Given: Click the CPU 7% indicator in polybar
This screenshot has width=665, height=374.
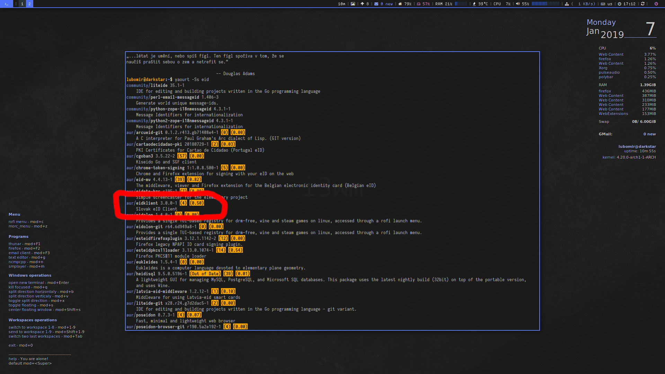Looking at the screenshot, I should pyautogui.click(x=502, y=4).
